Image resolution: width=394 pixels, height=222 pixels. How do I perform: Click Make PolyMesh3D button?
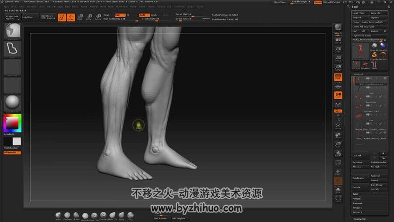click(374, 22)
